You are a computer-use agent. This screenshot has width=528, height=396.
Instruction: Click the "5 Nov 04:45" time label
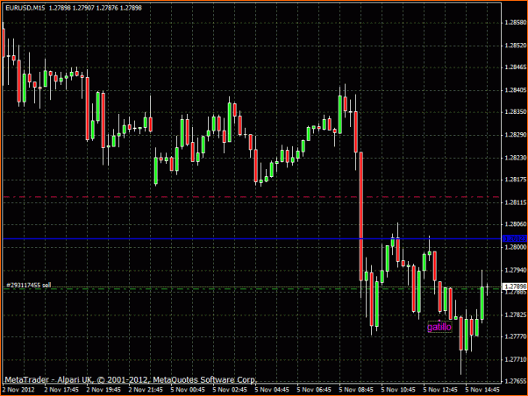click(272, 390)
